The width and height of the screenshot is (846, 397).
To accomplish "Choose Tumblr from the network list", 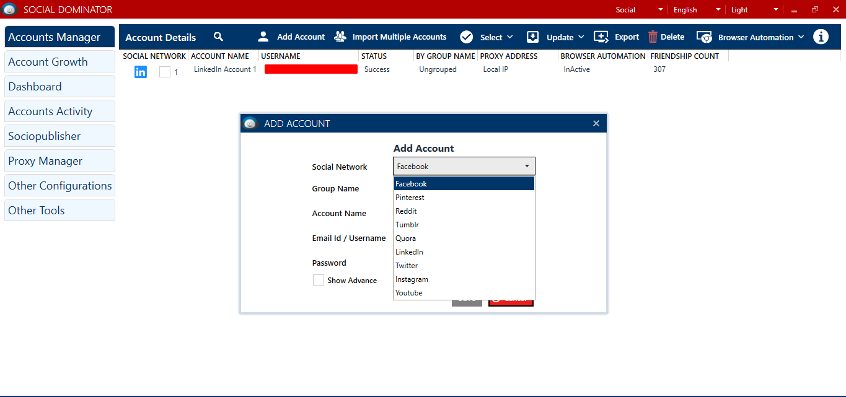I will click(x=464, y=224).
